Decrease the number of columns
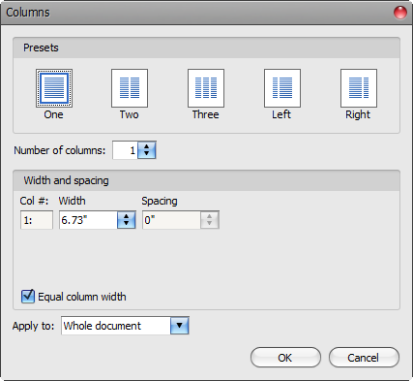The width and height of the screenshot is (413, 381). coord(147,154)
